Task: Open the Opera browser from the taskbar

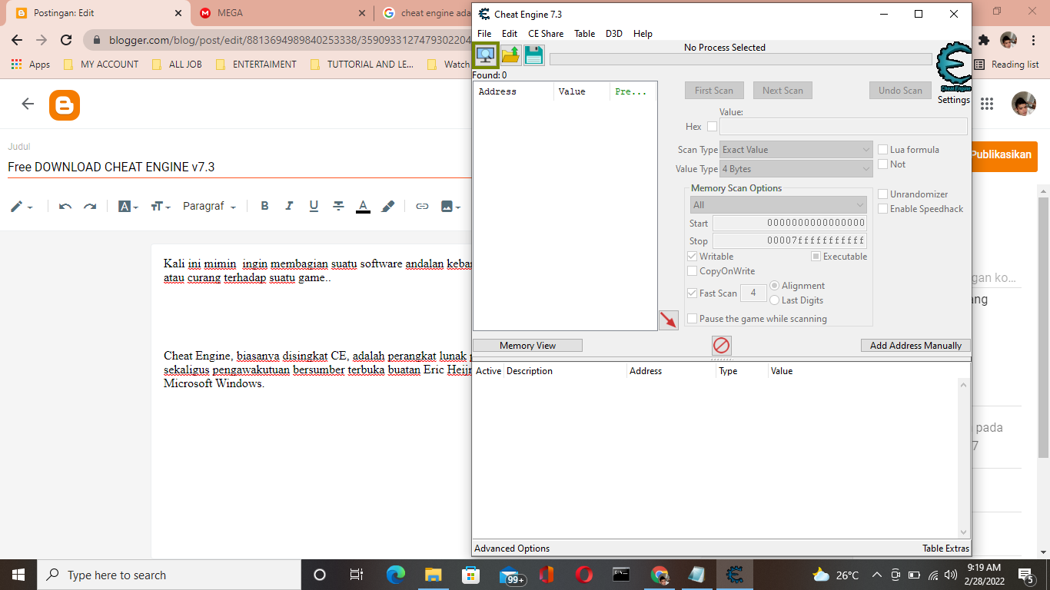Action: 584,575
